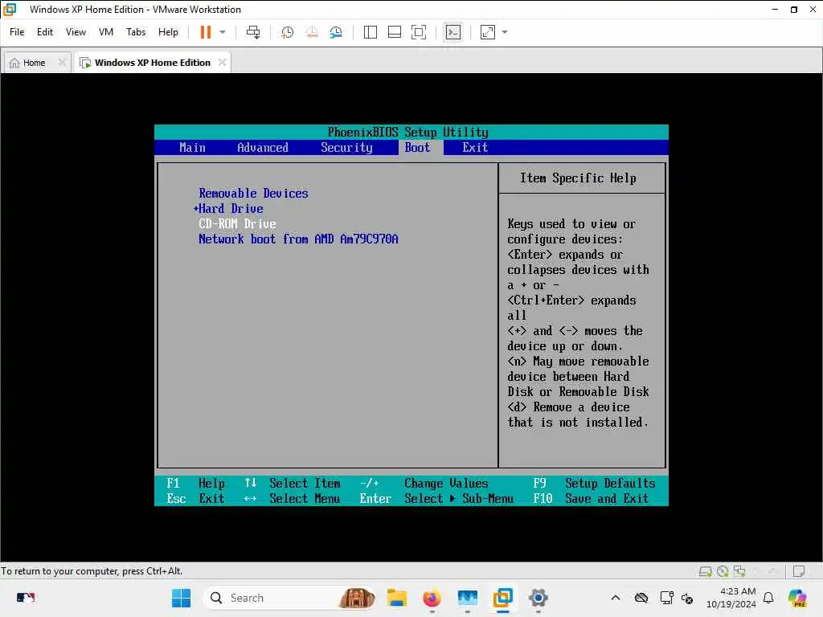Image resolution: width=823 pixels, height=617 pixels.
Task: Select Removable Devices boot entry
Action: pos(253,193)
